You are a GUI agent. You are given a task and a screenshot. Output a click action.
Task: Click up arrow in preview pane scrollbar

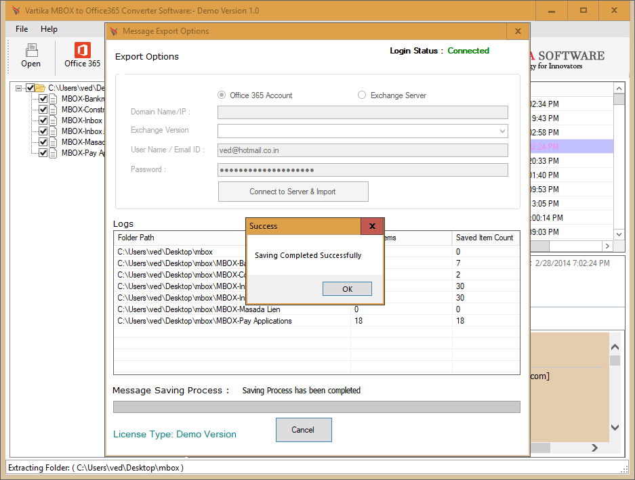pyautogui.click(x=615, y=347)
